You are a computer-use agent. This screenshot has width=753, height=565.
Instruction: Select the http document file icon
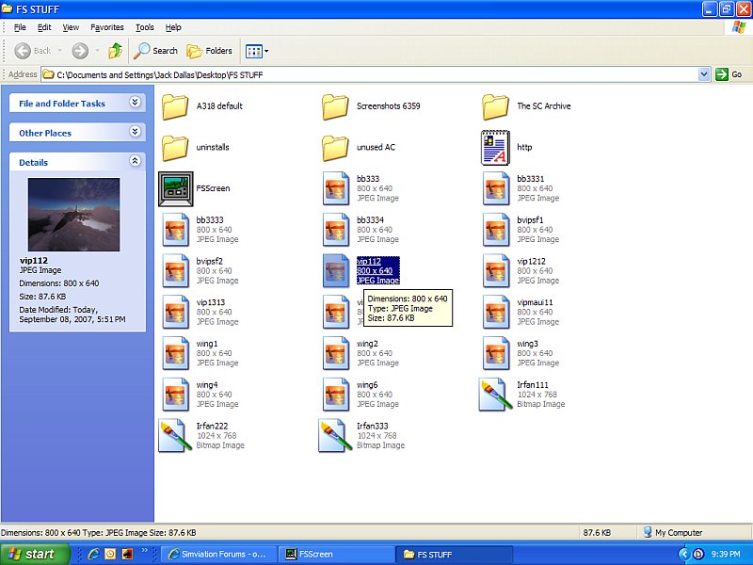495,148
